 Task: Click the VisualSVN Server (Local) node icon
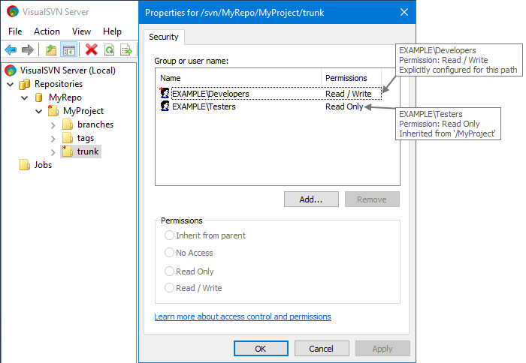click(x=11, y=70)
